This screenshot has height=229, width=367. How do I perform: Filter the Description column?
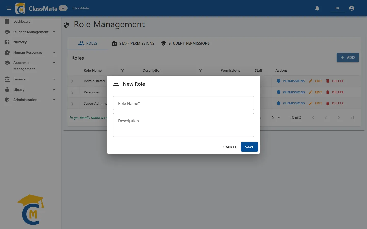pyautogui.click(x=200, y=70)
